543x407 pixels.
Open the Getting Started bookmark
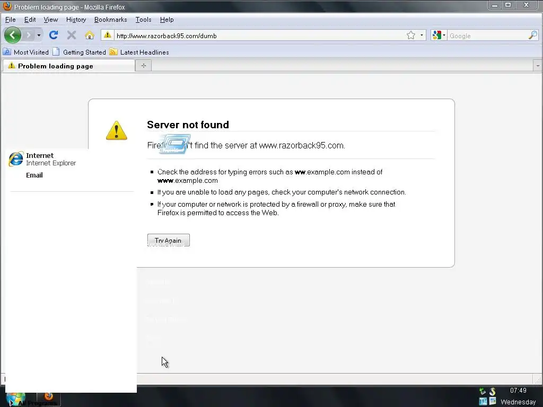click(80, 52)
